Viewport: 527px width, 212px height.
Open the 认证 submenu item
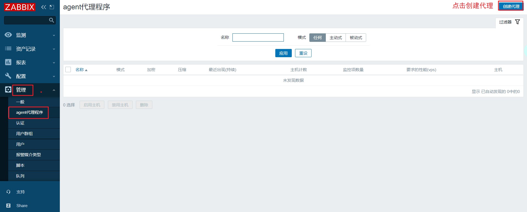click(x=34, y=123)
